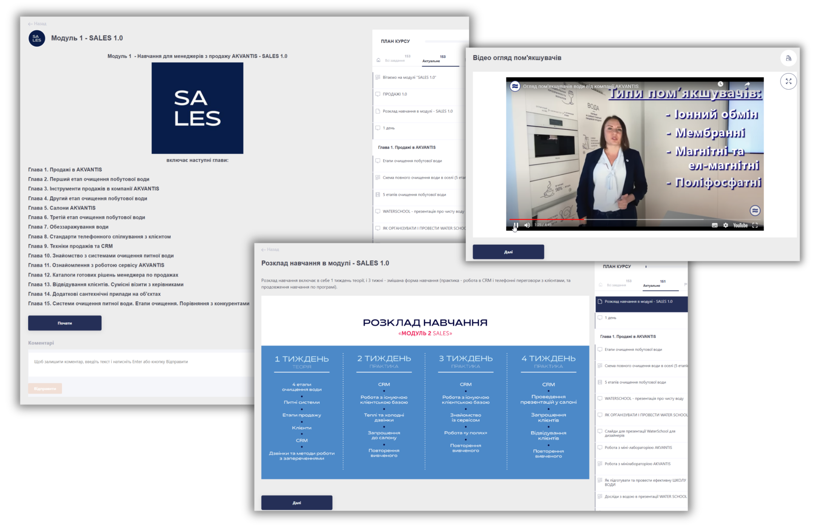Screen dimensions: 816x526
Task: Click Глава 5. Салони AKVANTIS text
Action: [x=62, y=208]
